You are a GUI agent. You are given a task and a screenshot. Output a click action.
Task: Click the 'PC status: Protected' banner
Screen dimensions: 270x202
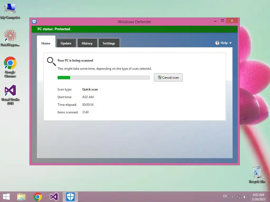coord(135,29)
